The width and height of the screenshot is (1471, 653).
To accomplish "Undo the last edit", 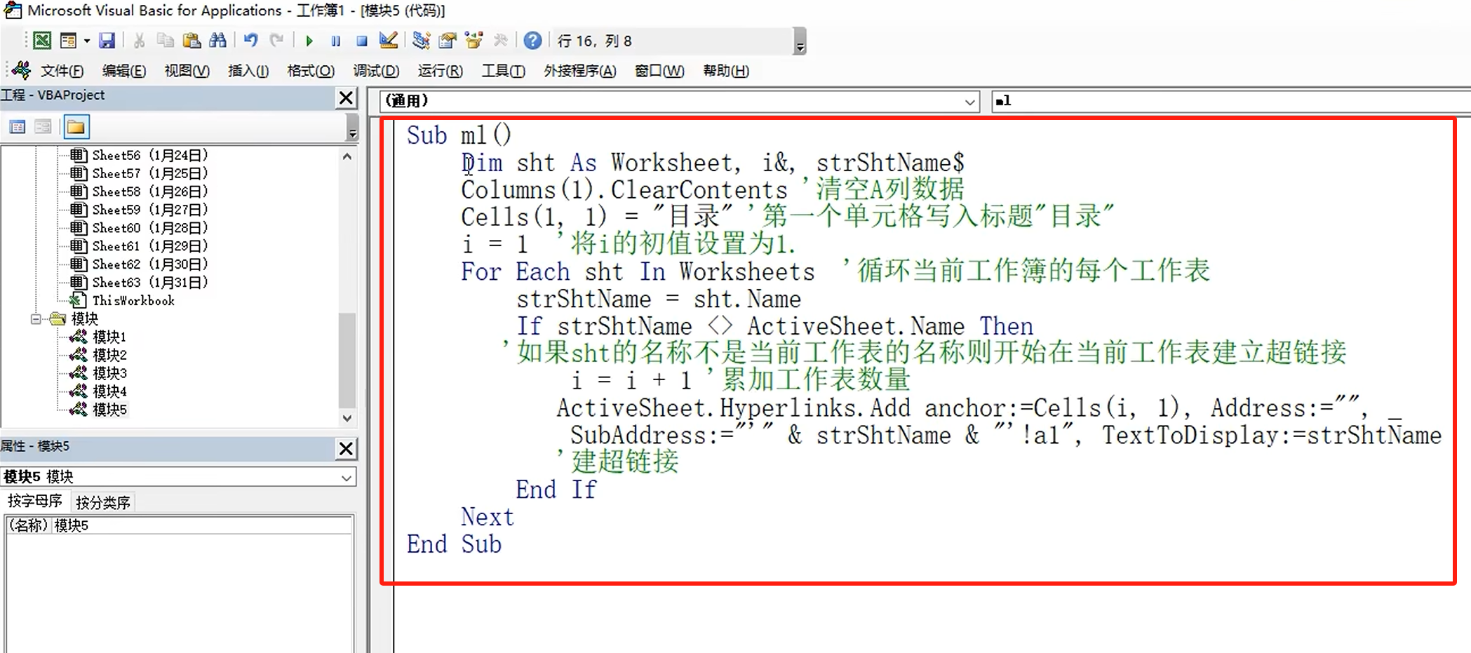I will (x=250, y=41).
